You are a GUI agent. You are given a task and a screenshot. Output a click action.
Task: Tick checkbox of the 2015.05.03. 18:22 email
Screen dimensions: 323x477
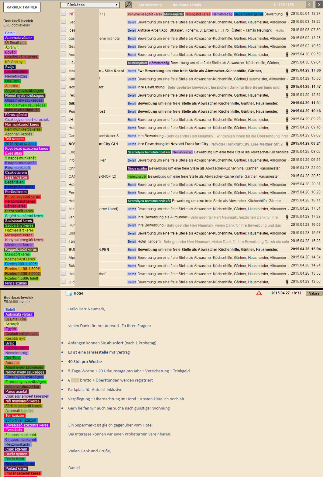click(x=63, y=21)
